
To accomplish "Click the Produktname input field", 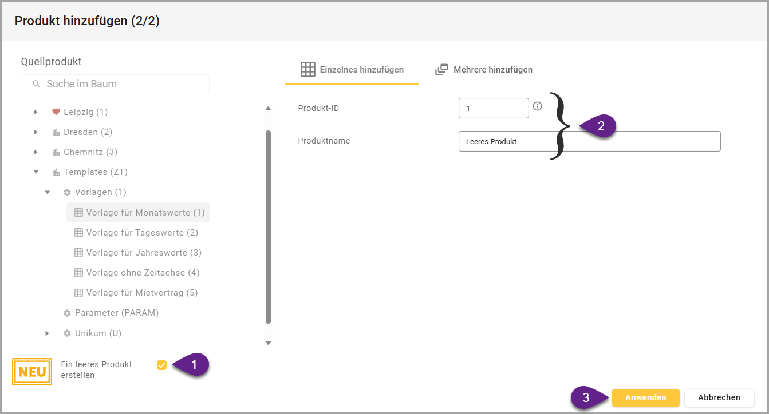I will pos(589,141).
